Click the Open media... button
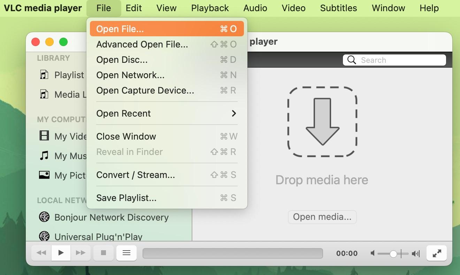This screenshot has width=460, height=275. [322, 217]
